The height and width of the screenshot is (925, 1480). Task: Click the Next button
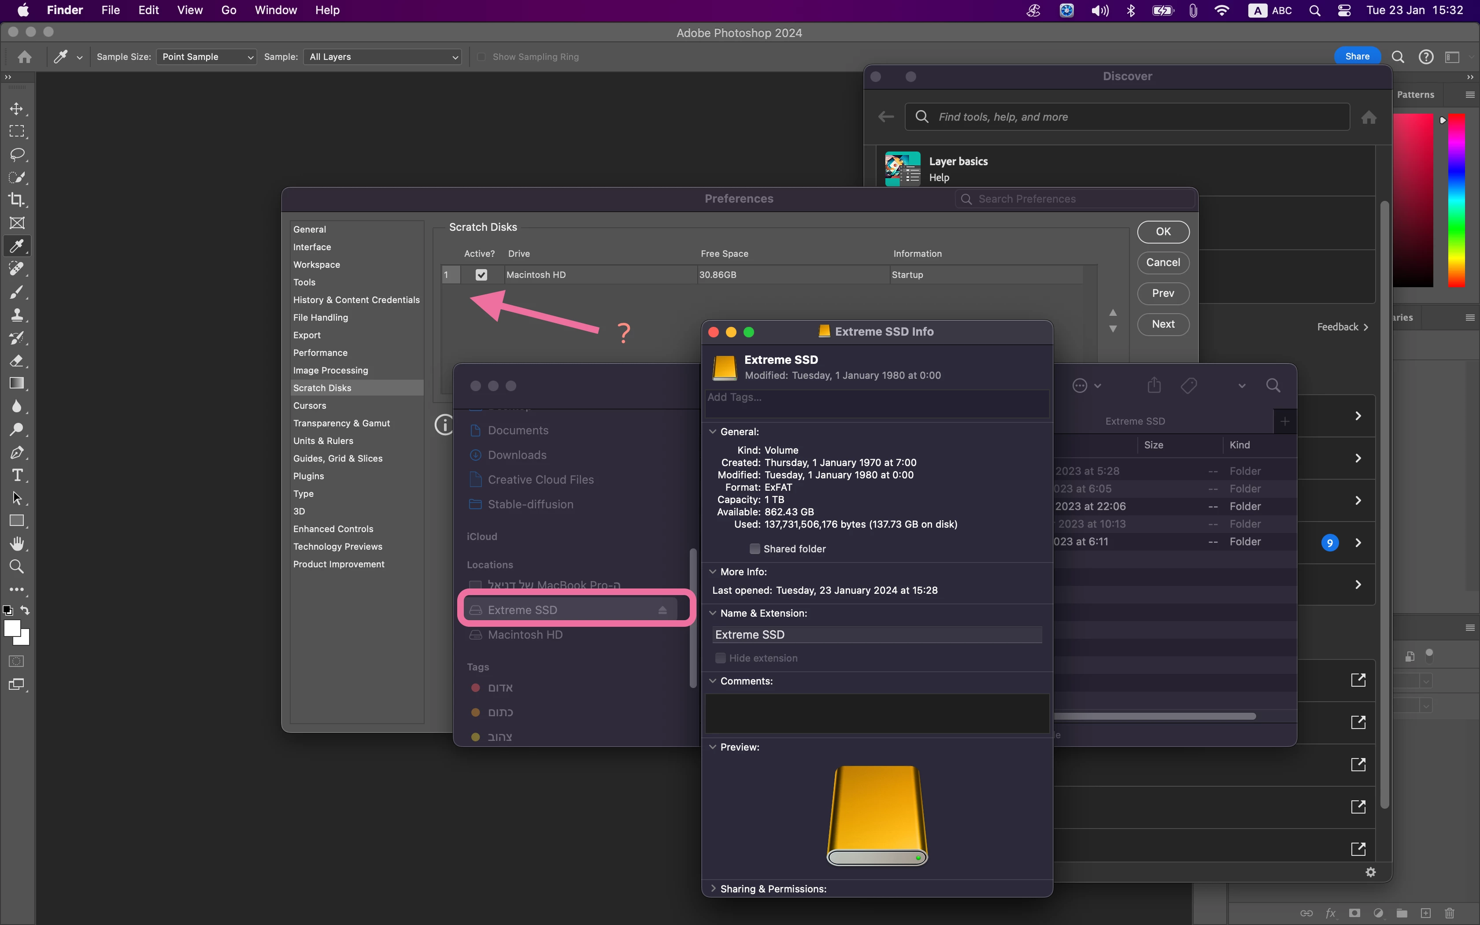[x=1162, y=324]
